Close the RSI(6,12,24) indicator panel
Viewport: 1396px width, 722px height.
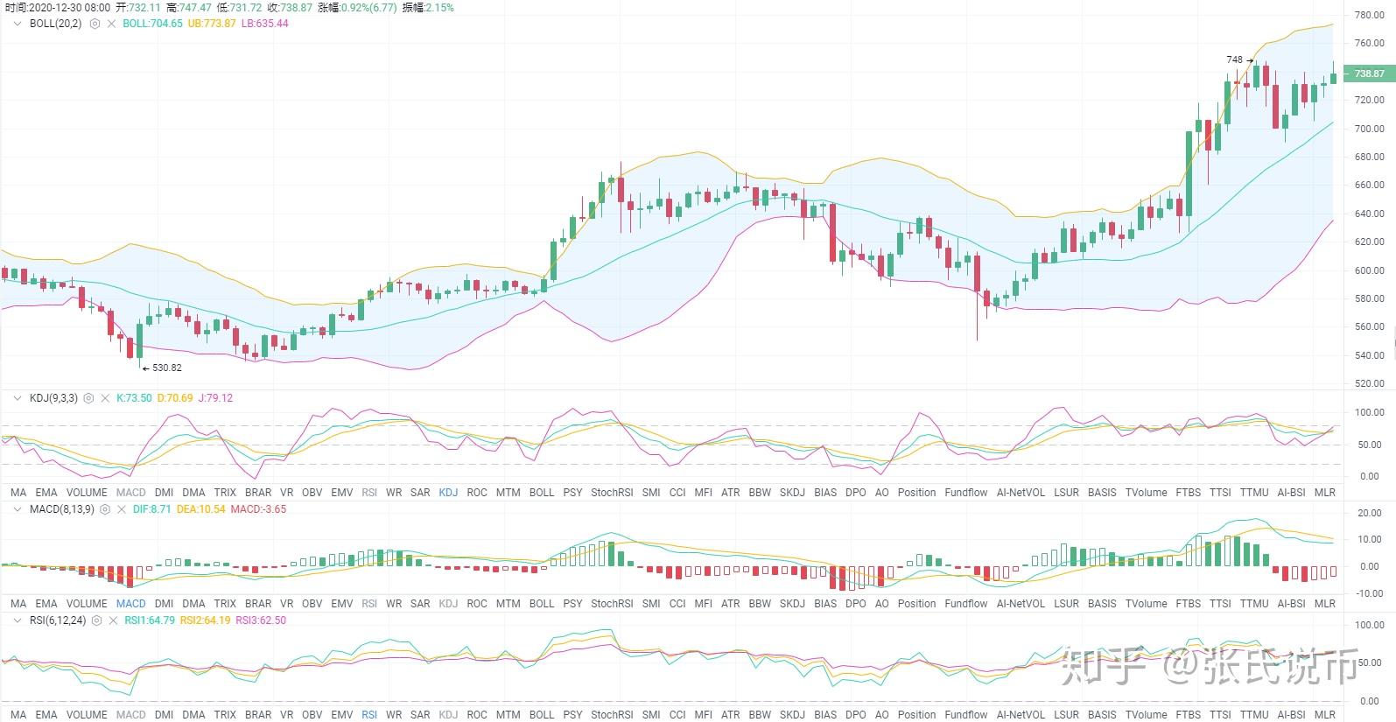click(113, 620)
